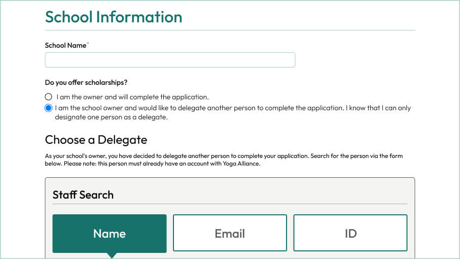Select the delegate another person radio button
This screenshot has width=460, height=259.
pyautogui.click(x=49, y=108)
